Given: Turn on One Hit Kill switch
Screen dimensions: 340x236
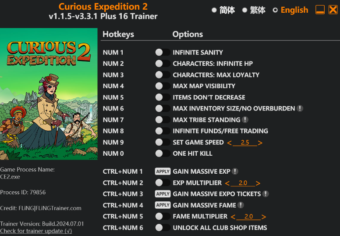Looking at the screenshot, I should pyautogui.click(x=163, y=154).
